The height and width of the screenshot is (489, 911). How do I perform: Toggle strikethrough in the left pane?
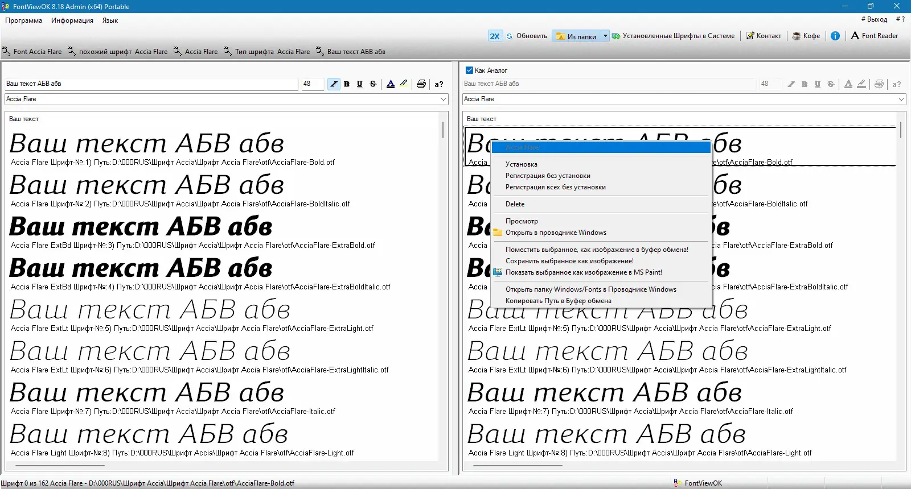373,84
